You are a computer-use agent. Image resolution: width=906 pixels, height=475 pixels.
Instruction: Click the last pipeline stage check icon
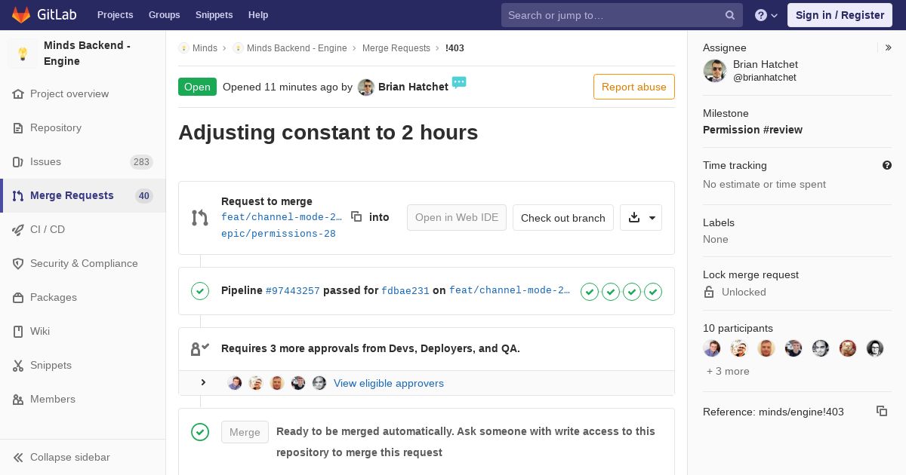point(653,292)
